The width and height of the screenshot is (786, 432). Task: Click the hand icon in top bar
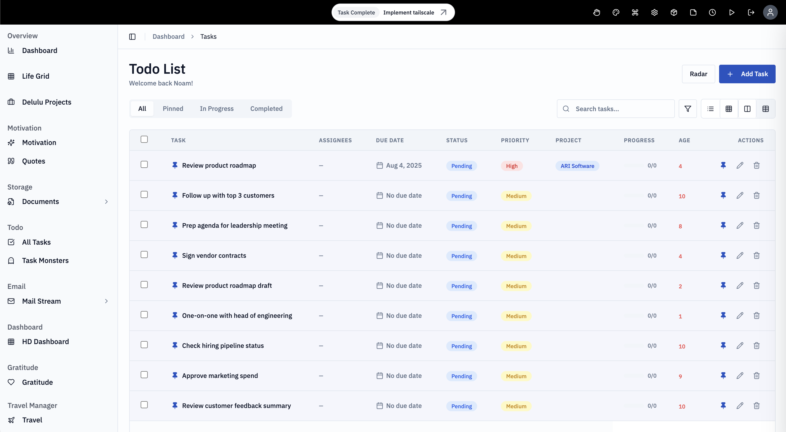pyautogui.click(x=596, y=13)
